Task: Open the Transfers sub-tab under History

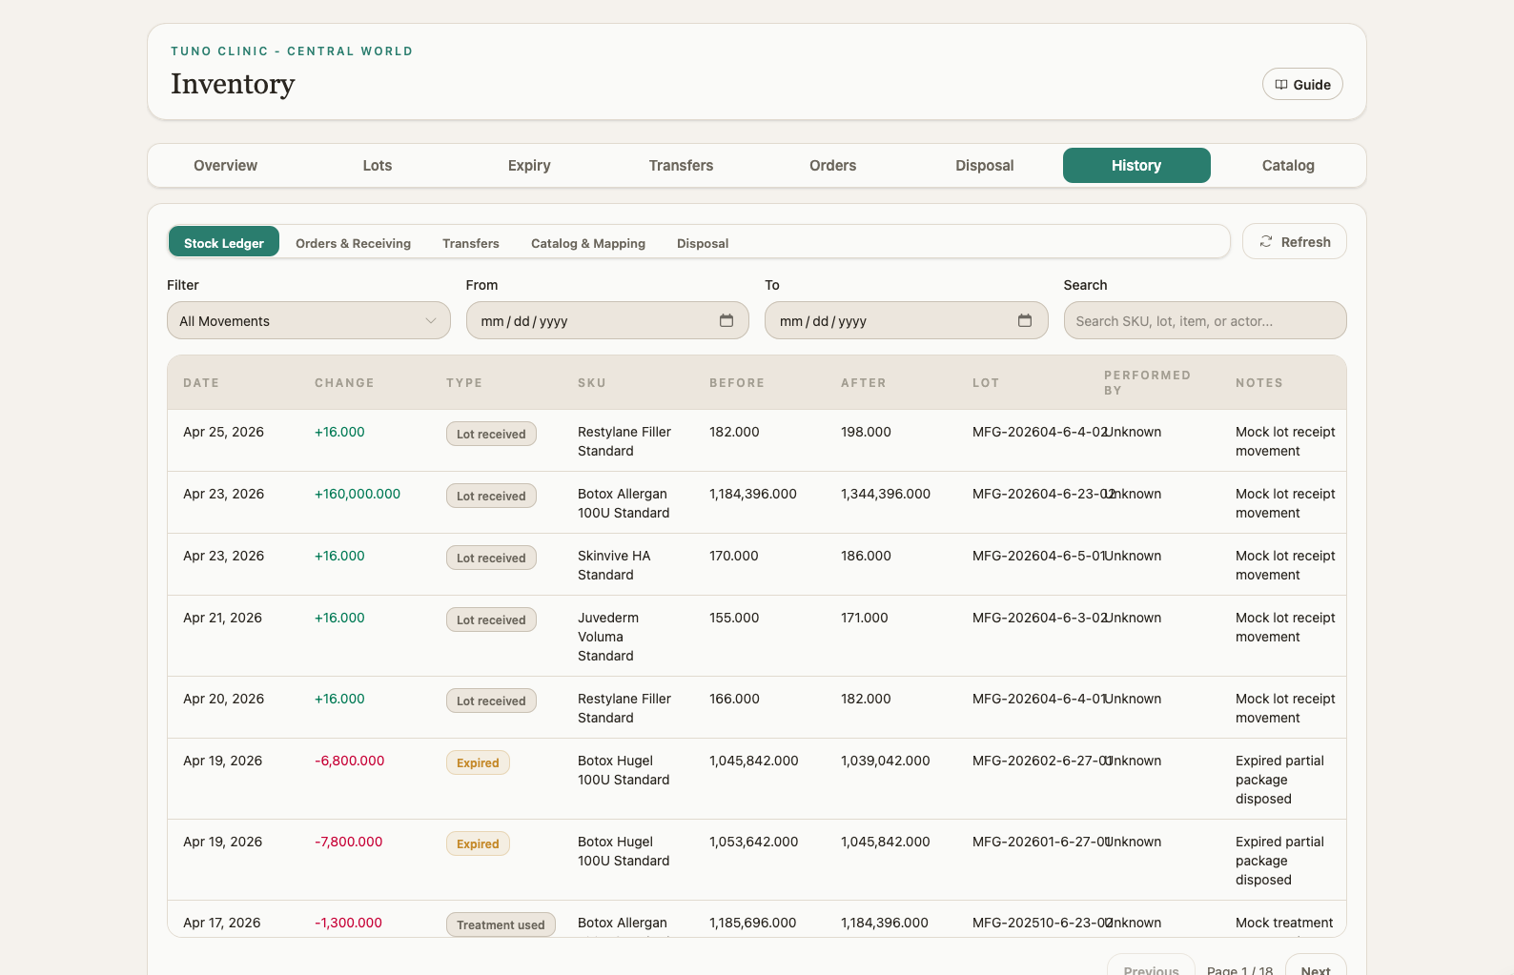Action: coord(471,243)
